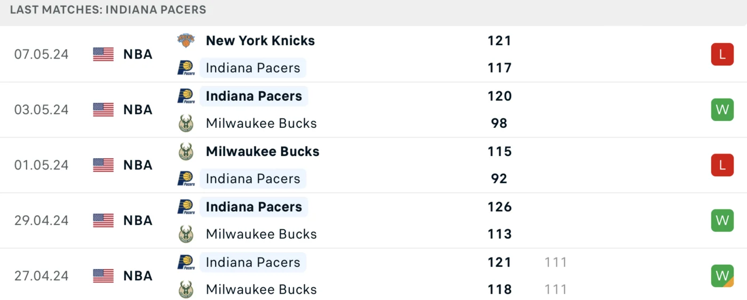
Task: Click the New York Knicks logo
Action: point(186,40)
